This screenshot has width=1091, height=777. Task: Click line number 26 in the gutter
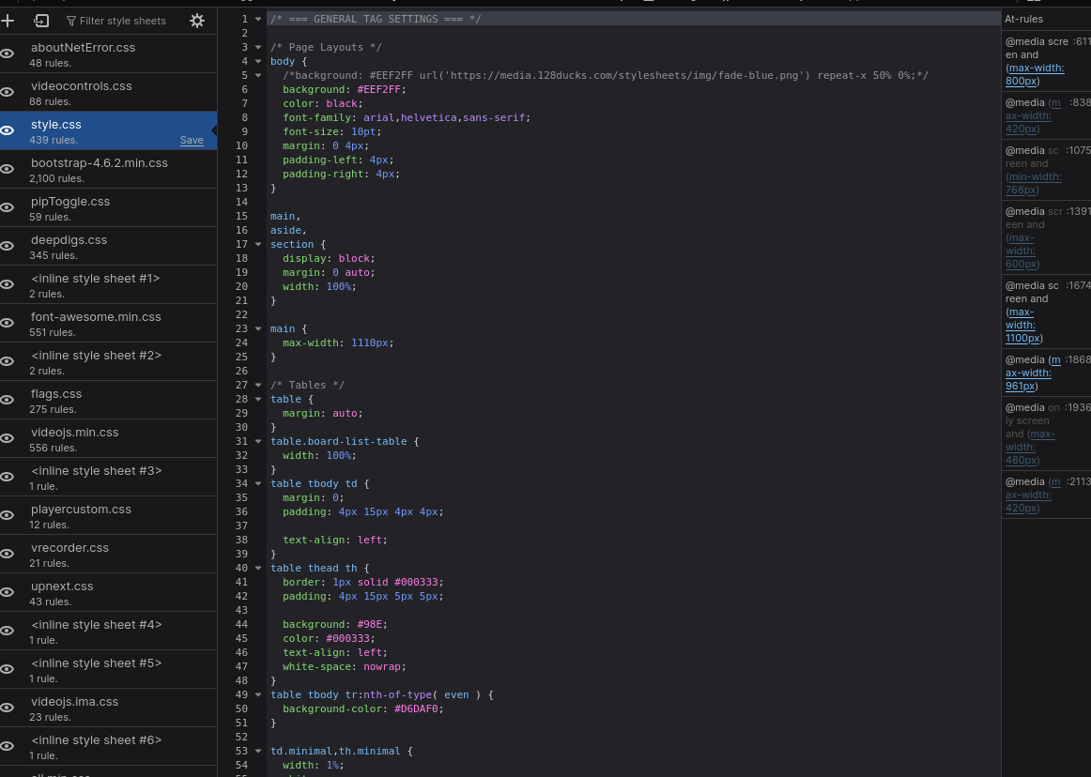click(241, 371)
